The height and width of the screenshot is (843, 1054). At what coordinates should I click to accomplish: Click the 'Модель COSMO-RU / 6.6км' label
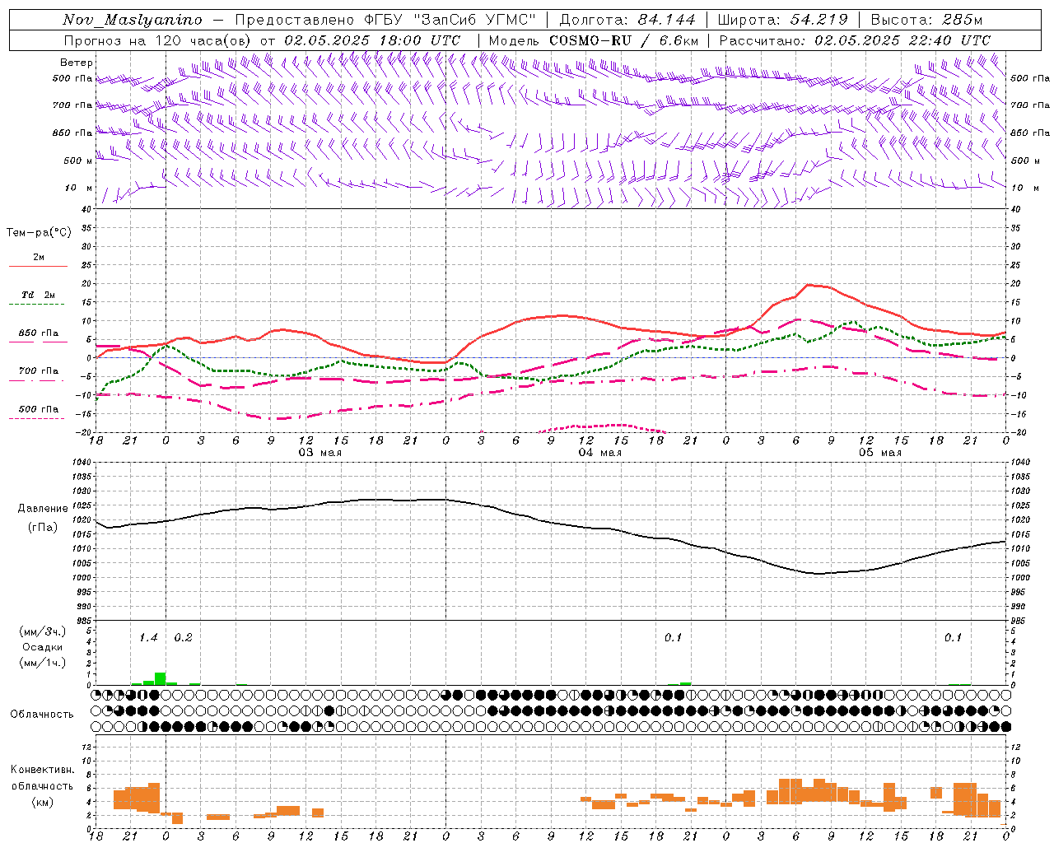tap(594, 40)
